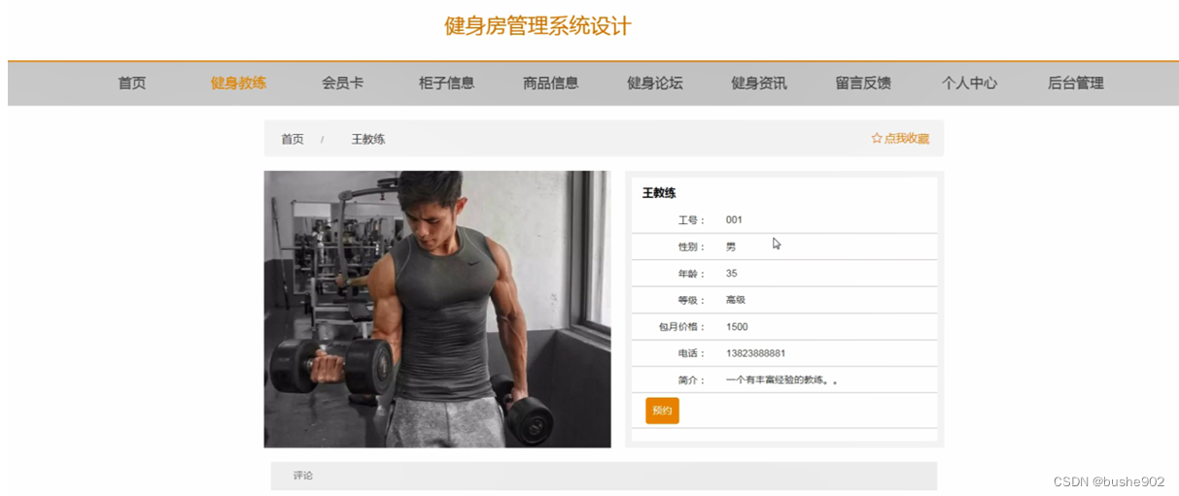Open the 商品信息 menu item

[550, 83]
